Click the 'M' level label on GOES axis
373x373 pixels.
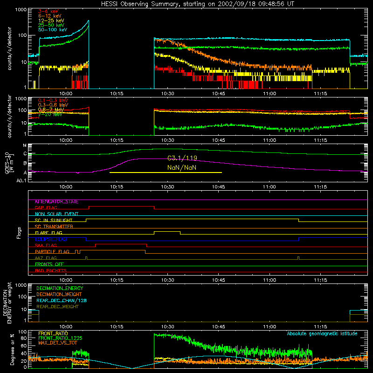coord(25,145)
